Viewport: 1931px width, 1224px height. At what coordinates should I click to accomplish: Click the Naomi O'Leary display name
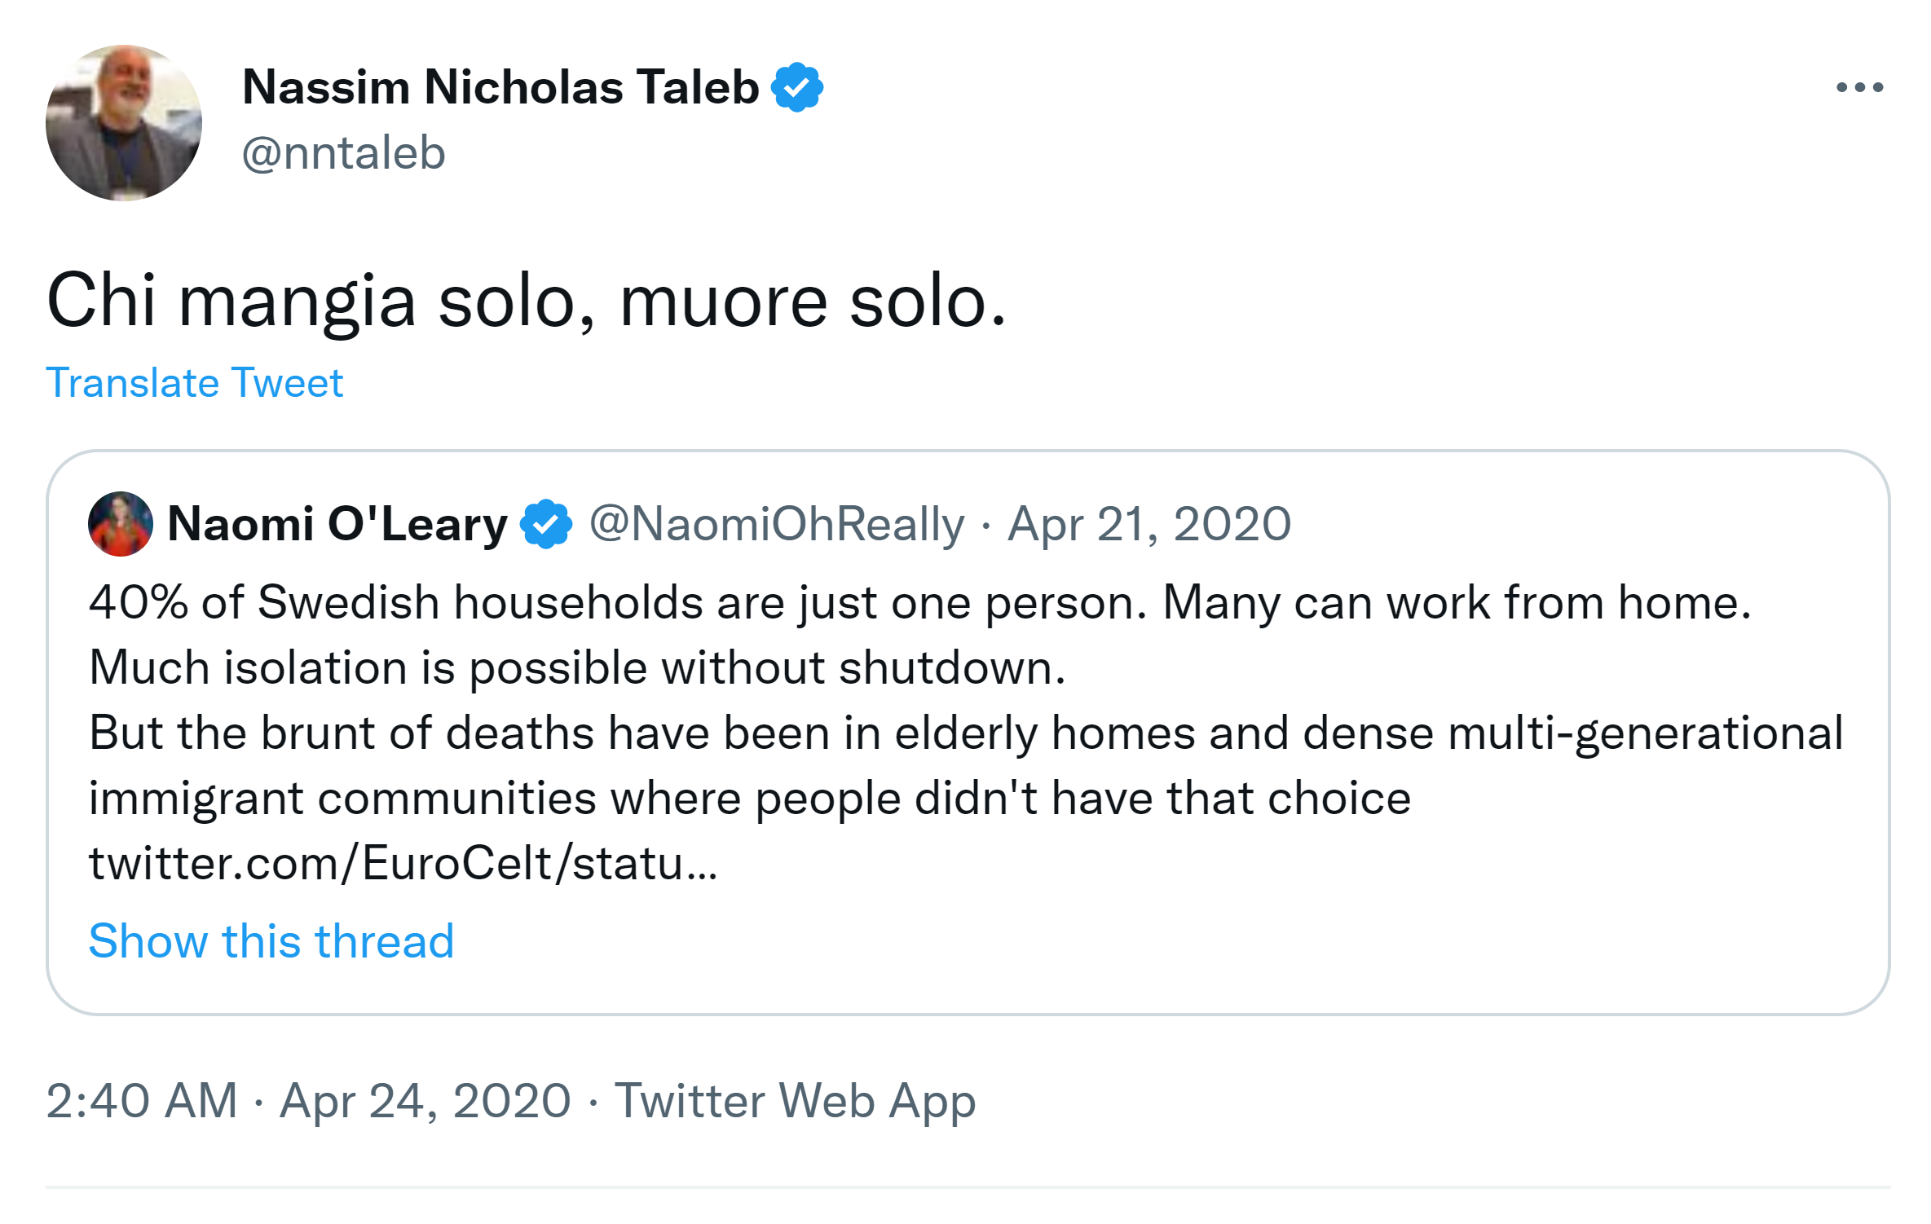(x=337, y=524)
